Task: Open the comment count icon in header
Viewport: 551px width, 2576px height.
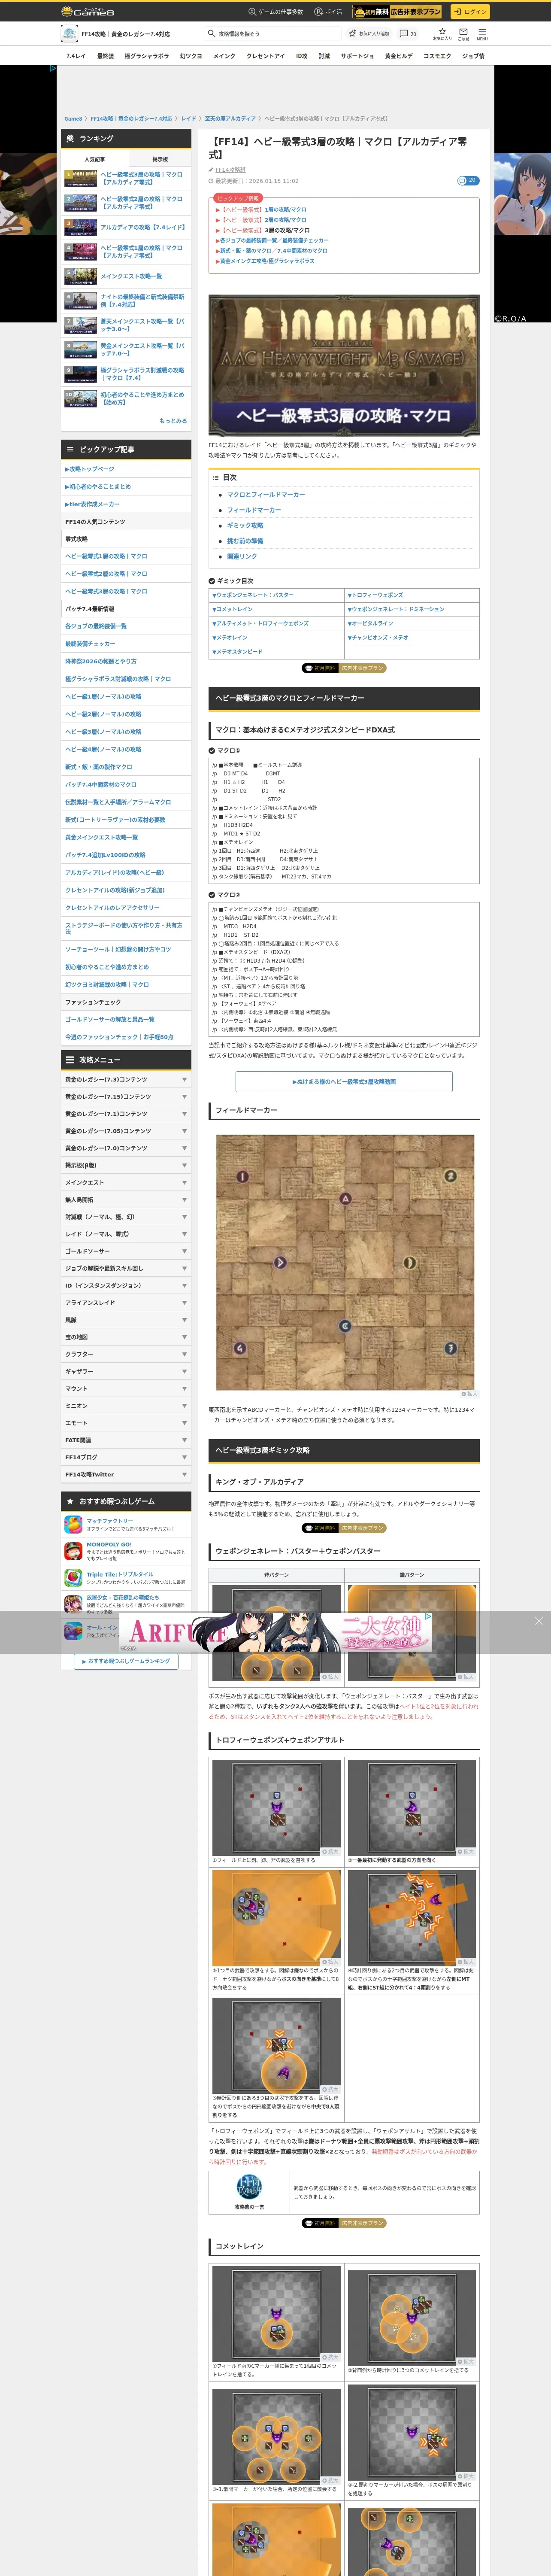Action: (x=409, y=34)
